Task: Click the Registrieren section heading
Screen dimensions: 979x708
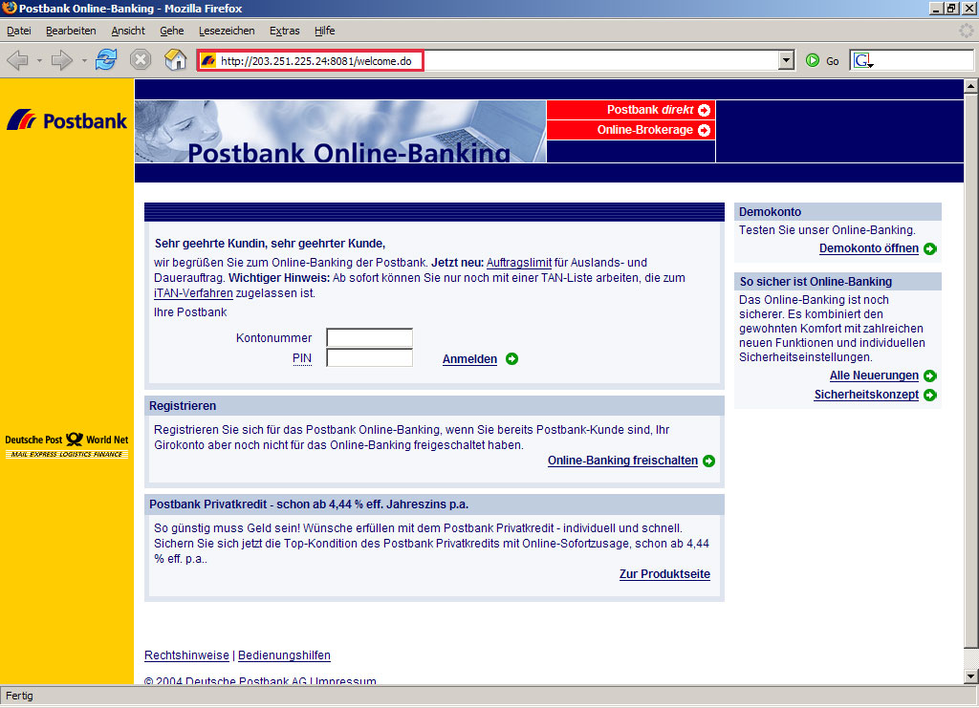Action: (x=183, y=406)
